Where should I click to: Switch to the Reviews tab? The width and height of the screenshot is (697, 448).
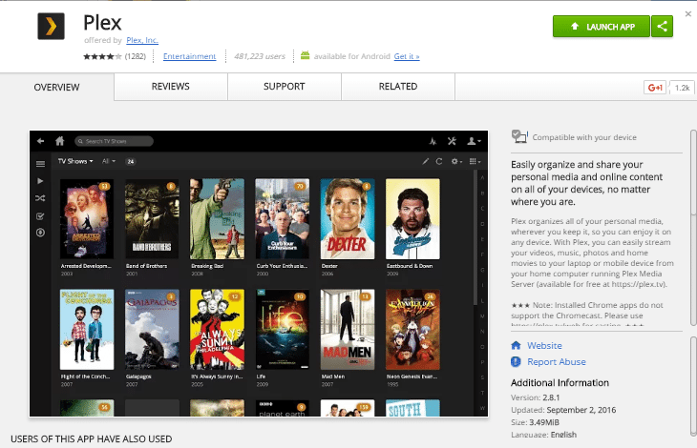point(171,87)
